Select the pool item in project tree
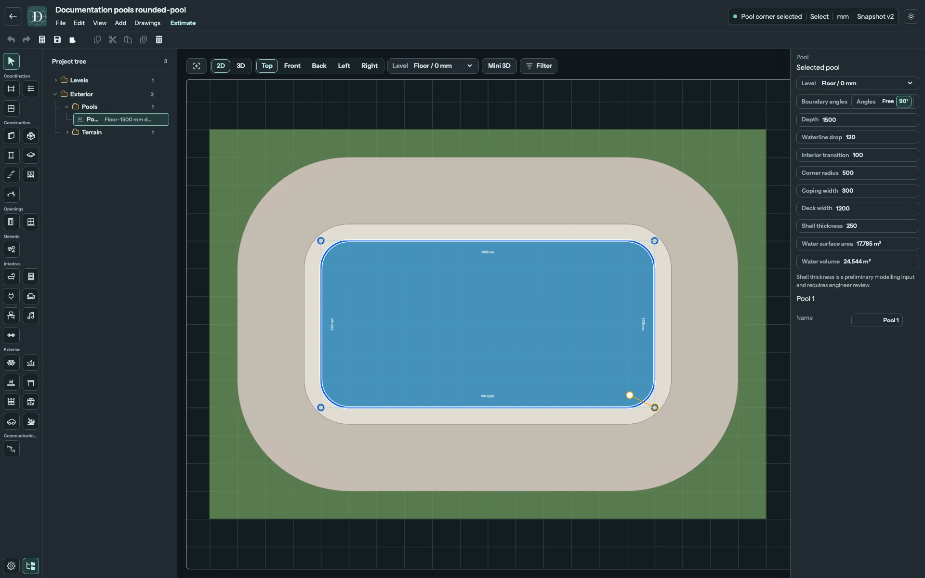925x578 pixels. tap(121, 119)
